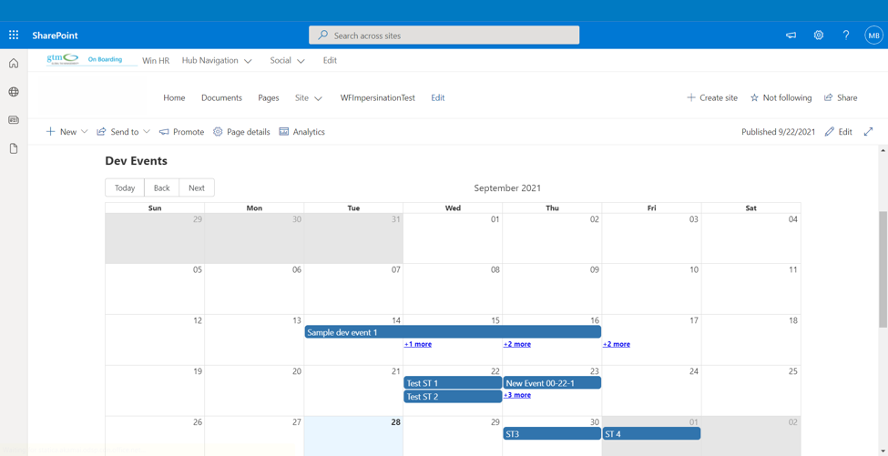Expand the page to full screen
Screen dimensions: 888x456
pyautogui.click(x=868, y=132)
